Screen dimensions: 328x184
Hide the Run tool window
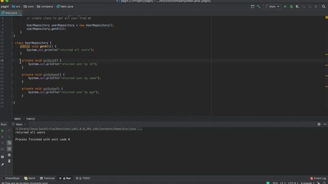coord(325,124)
